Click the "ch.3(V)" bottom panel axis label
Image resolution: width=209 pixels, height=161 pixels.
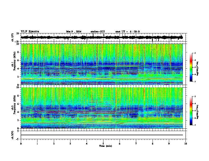pos(13,135)
